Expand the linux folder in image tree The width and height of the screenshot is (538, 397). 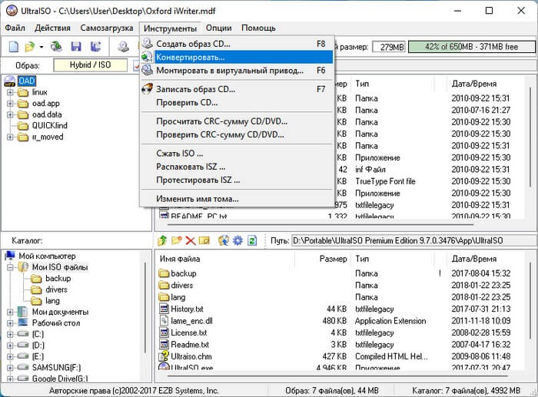coord(10,92)
